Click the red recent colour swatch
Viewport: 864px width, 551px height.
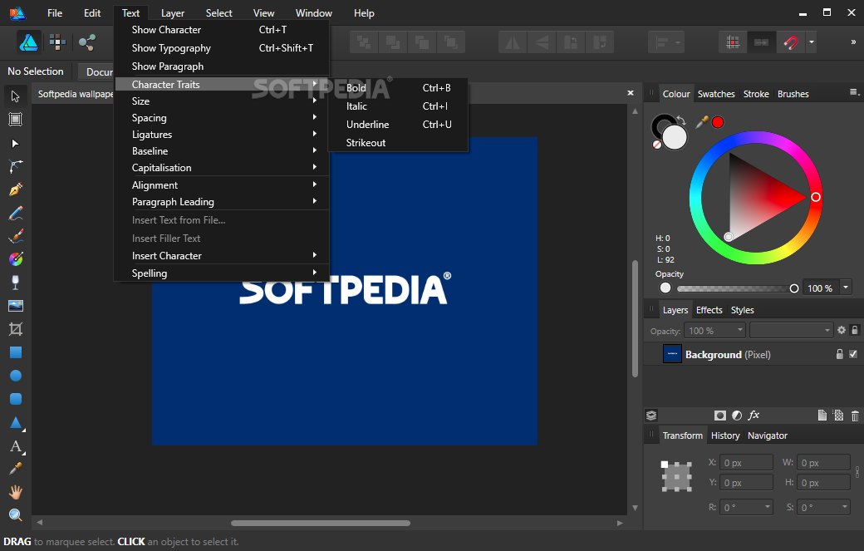pyautogui.click(x=718, y=122)
